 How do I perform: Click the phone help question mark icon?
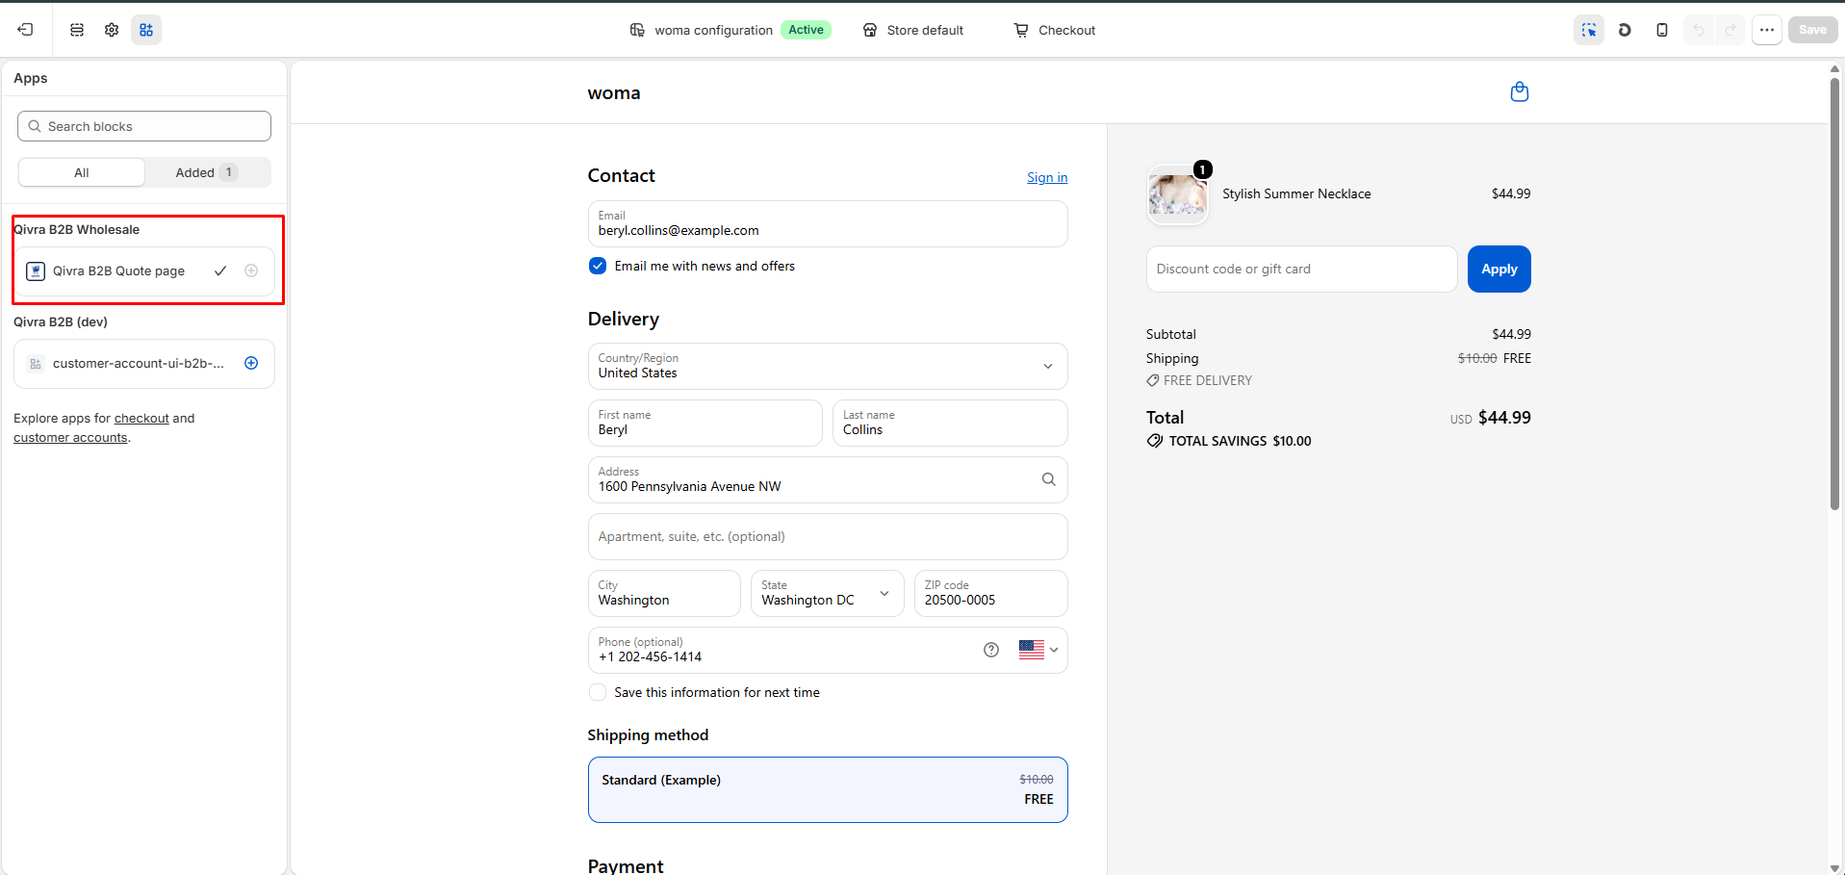[991, 650]
